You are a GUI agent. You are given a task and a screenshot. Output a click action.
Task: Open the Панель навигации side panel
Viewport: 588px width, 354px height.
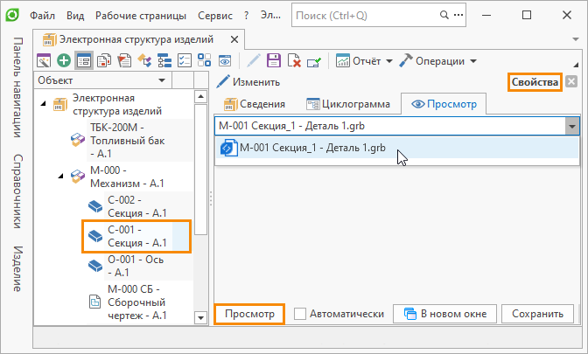pos(17,87)
